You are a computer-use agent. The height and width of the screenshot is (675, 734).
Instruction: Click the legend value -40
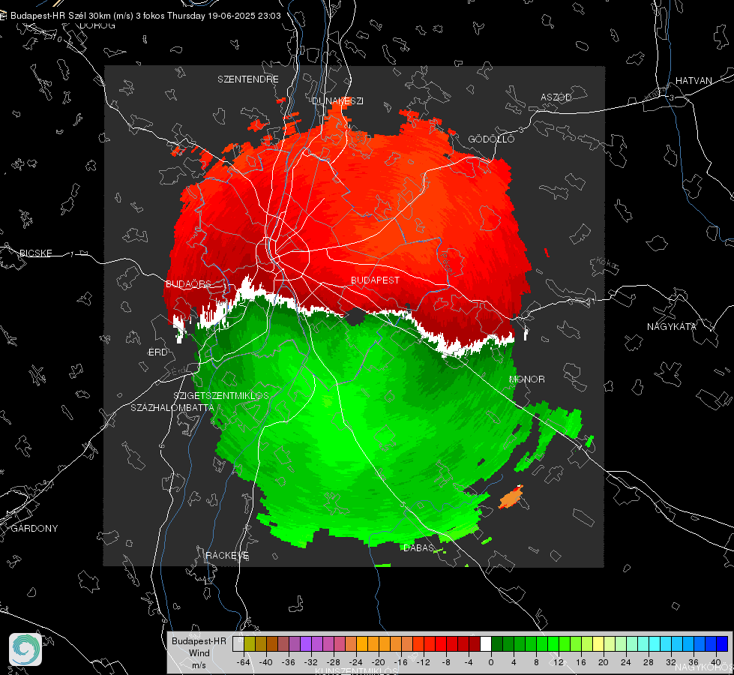[266, 662]
